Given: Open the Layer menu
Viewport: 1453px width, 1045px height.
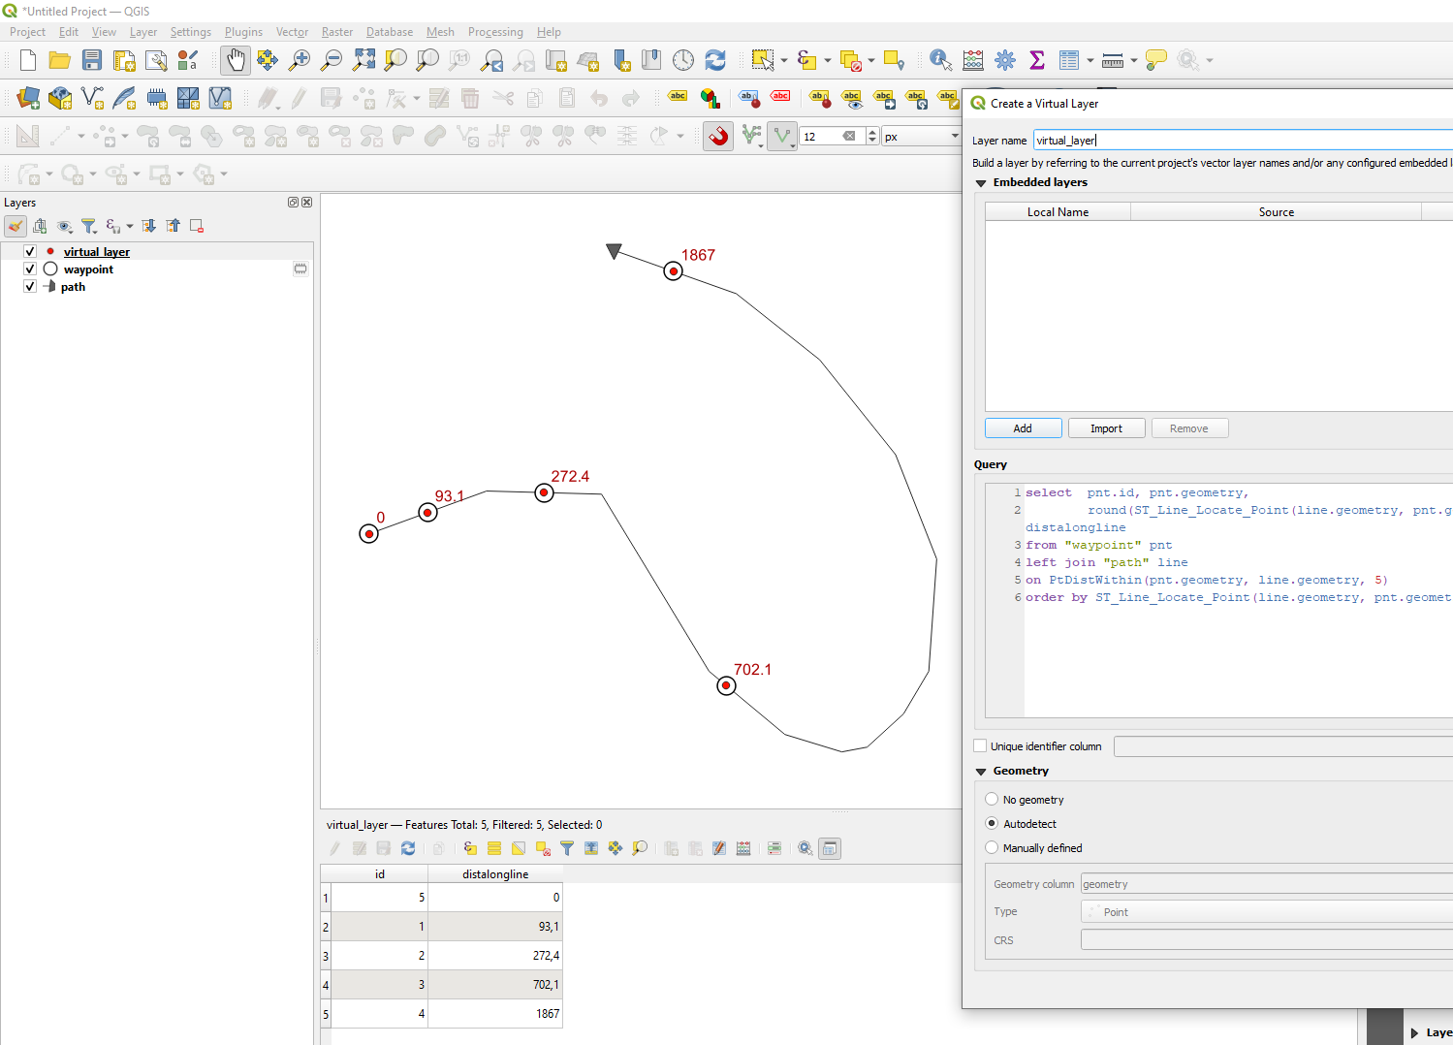Looking at the screenshot, I should [143, 32].
